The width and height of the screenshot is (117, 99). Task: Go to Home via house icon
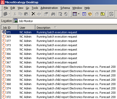[97, 14]
